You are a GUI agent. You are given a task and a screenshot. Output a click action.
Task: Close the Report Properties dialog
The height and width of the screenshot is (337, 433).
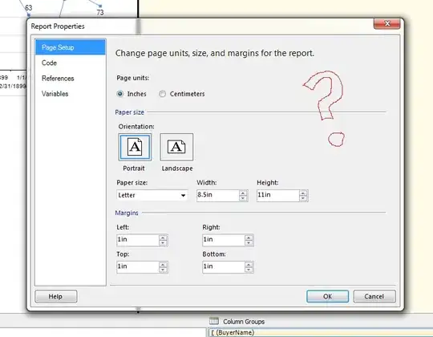point(386,24)
